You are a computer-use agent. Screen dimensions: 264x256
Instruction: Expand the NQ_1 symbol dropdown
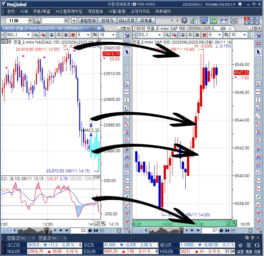coord(28,35)
